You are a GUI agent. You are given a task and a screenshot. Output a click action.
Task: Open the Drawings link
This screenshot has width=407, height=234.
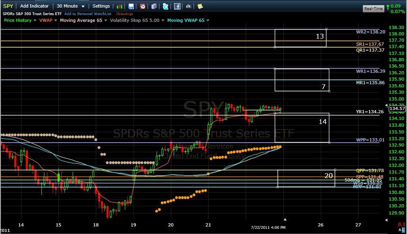[x=124, y=14]
